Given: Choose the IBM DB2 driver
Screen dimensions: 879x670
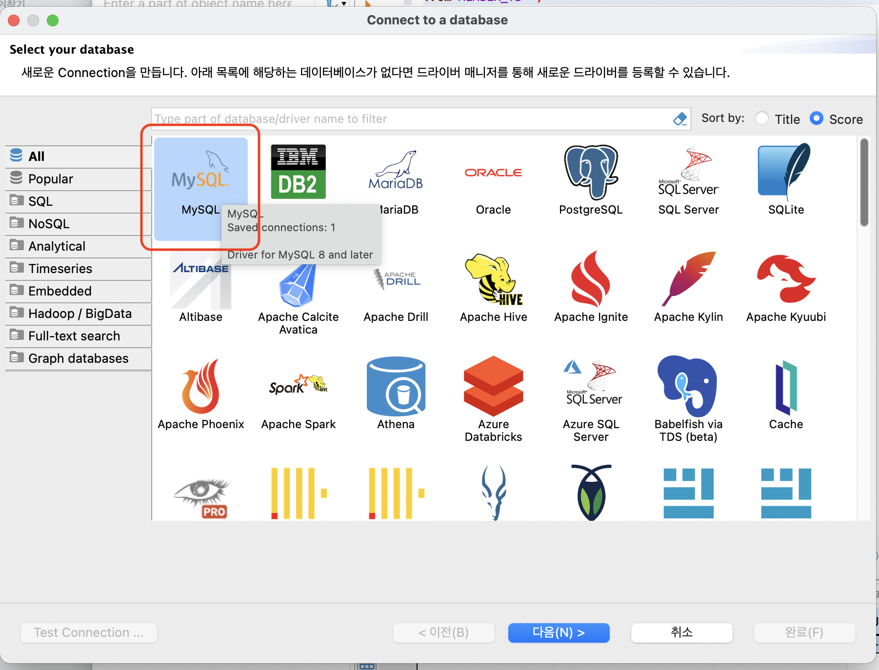Looking at the screenshot, I should click(298, 172).
